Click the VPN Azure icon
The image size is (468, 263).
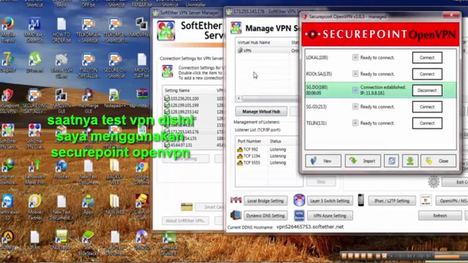(299, 215)
